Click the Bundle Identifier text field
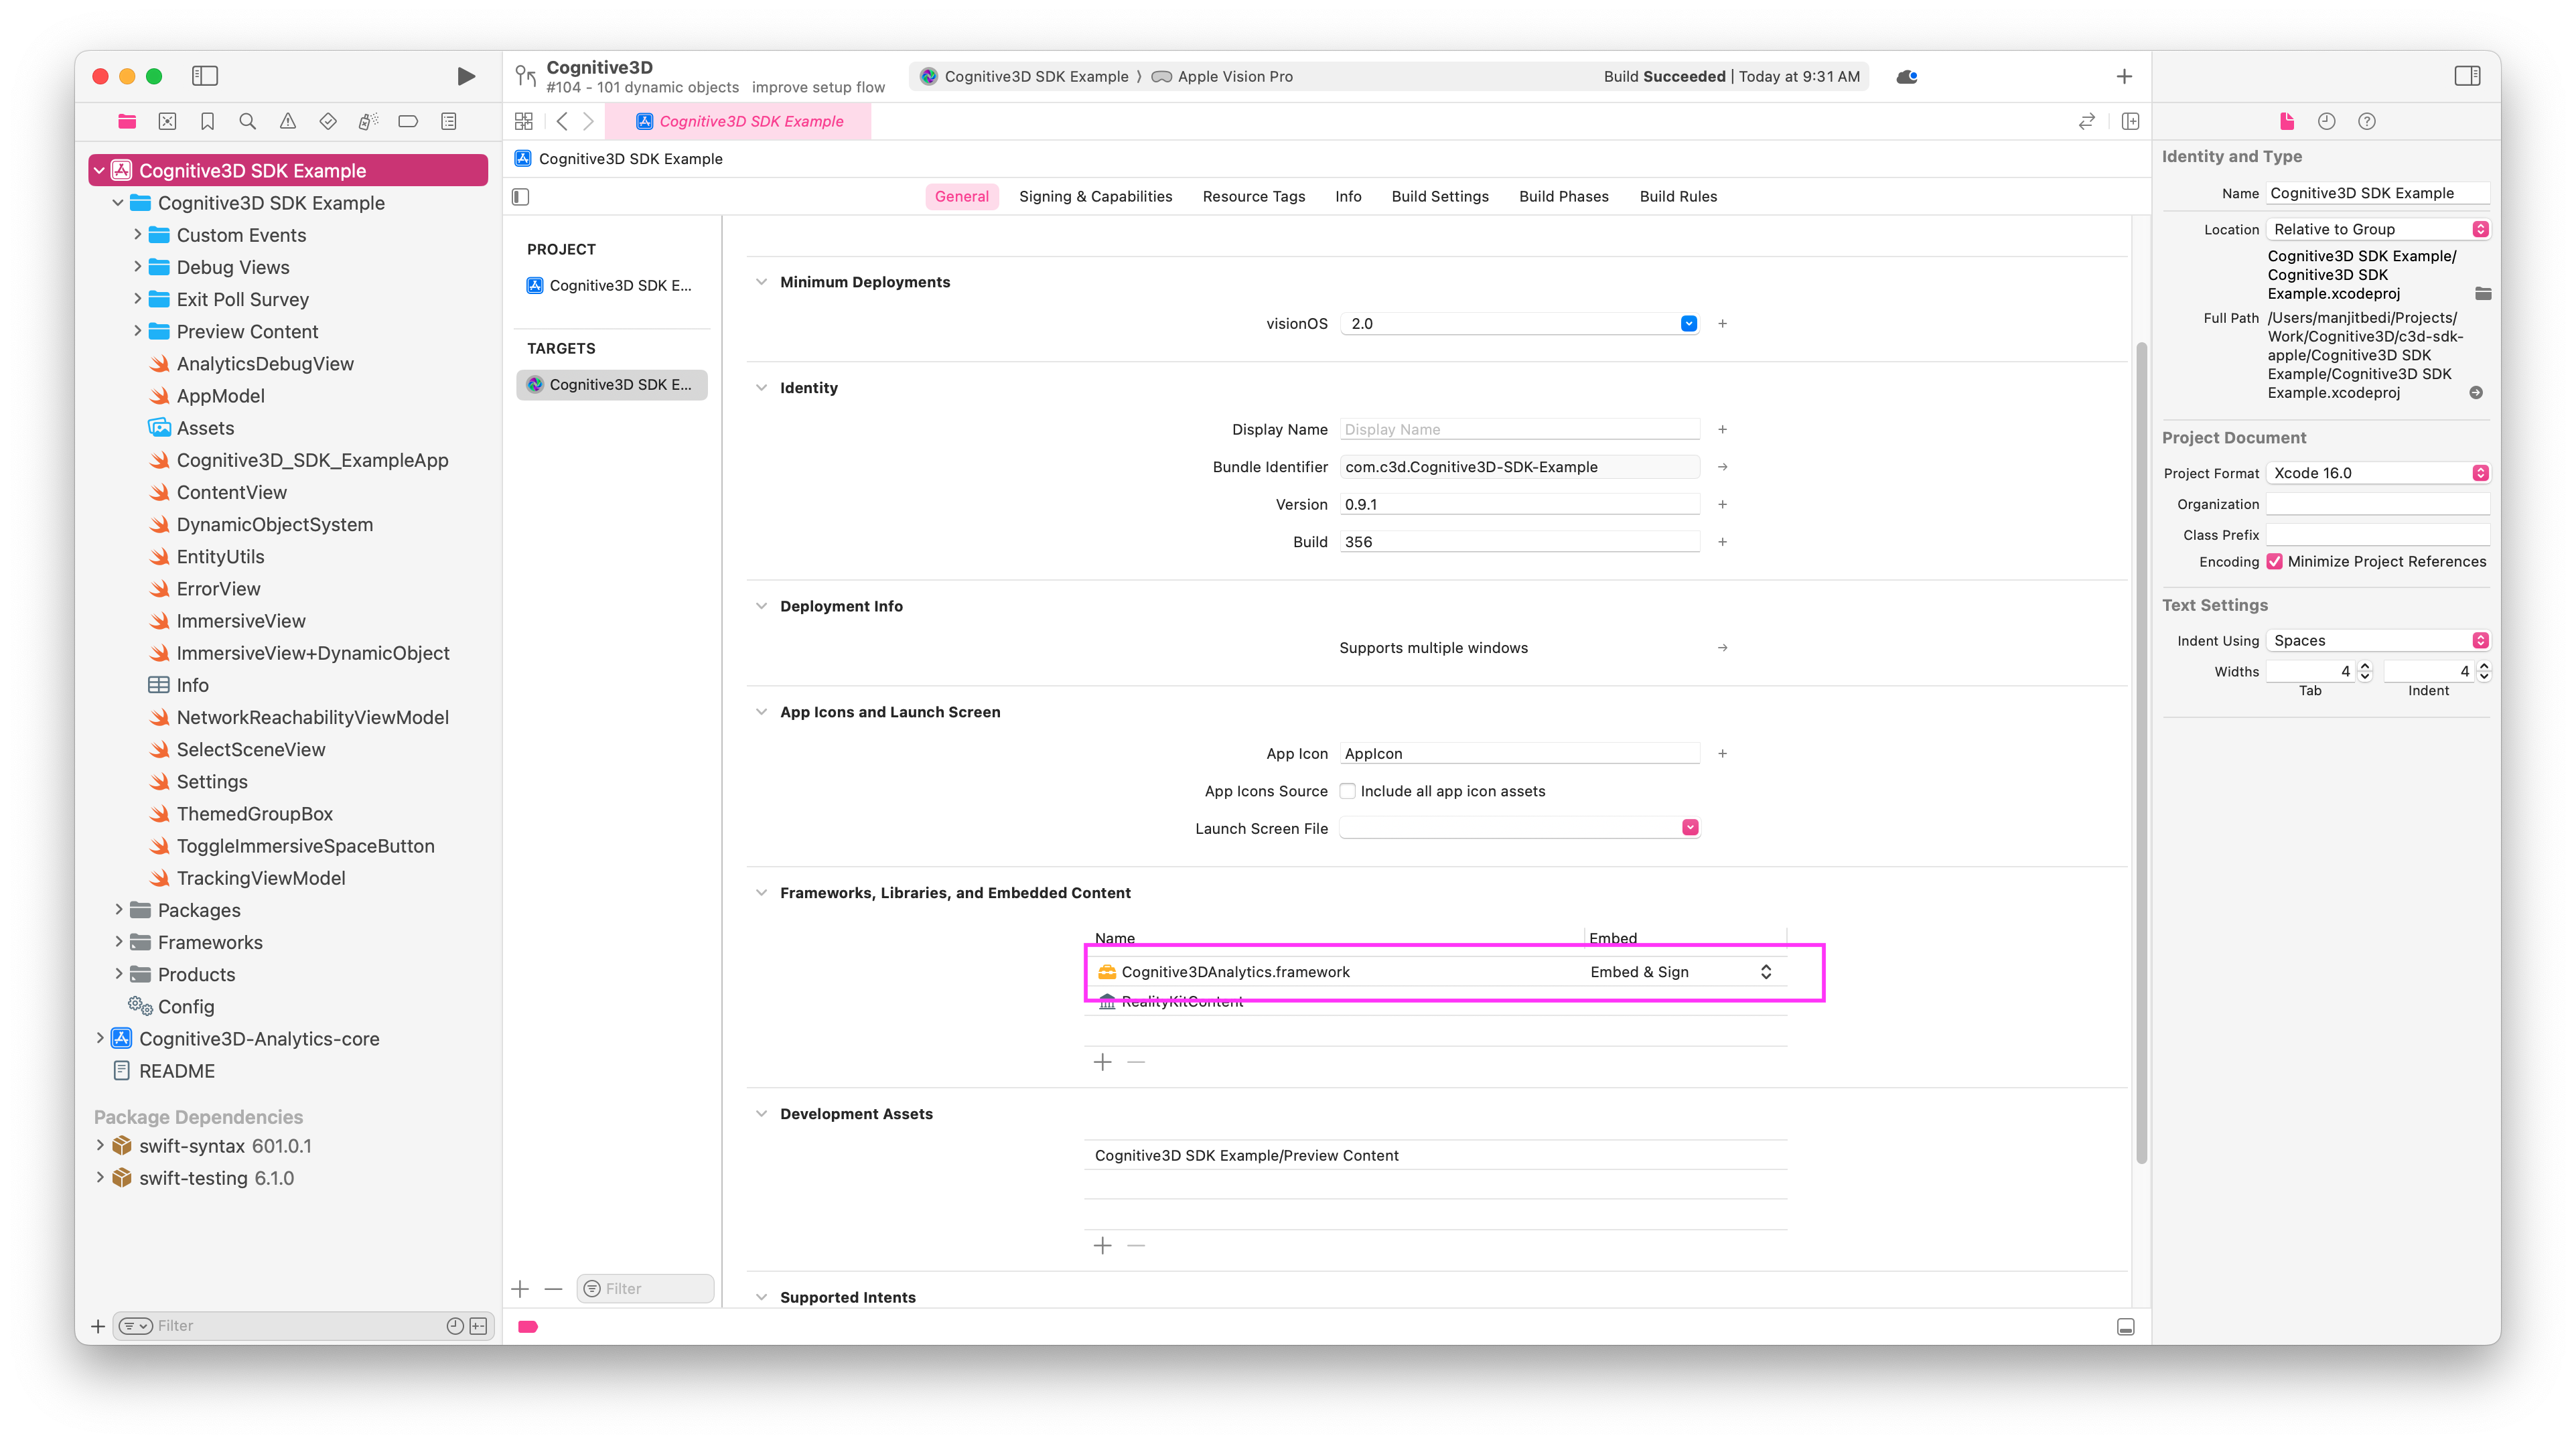The width and height of the screenshot is (2576, 1444). 1519,467
